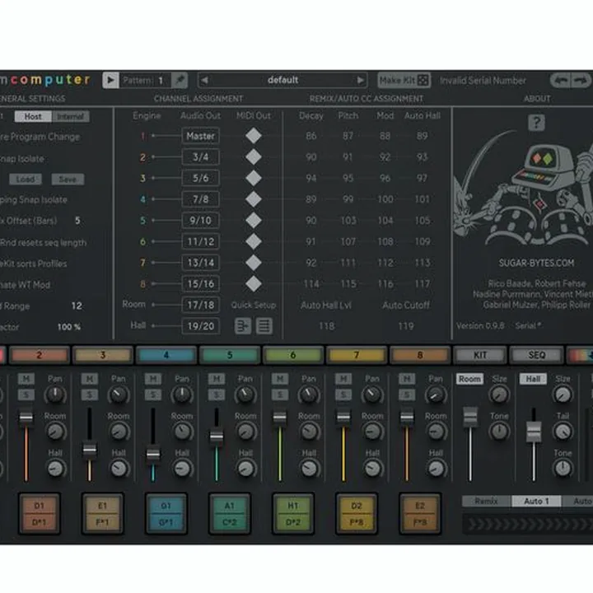The height and width of the screenshot is (593, 593).
Task: Open the help question mark icon
Action: tap(536, 123)
